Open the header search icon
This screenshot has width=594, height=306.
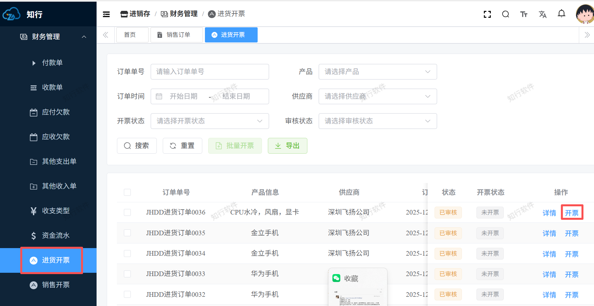[x=505, y=14]
